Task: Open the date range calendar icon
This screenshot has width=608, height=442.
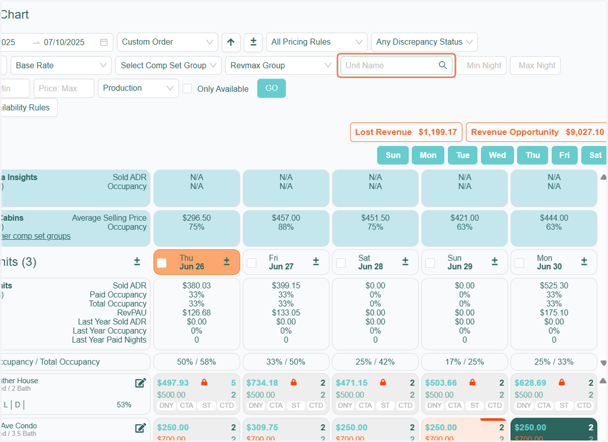Action: 103,42
